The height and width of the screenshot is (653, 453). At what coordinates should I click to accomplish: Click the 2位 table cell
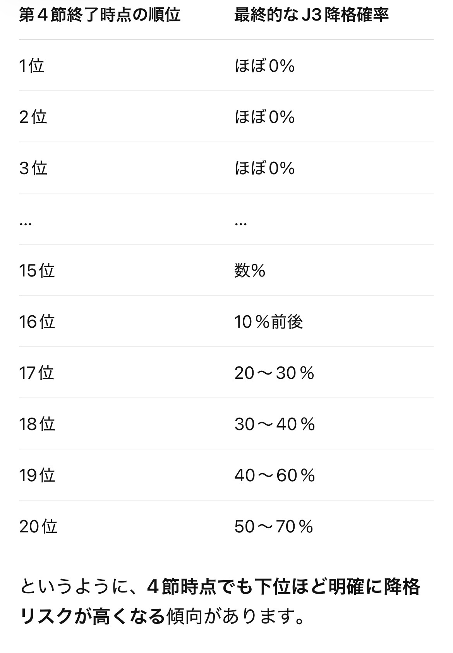click(x=33, y=117)
